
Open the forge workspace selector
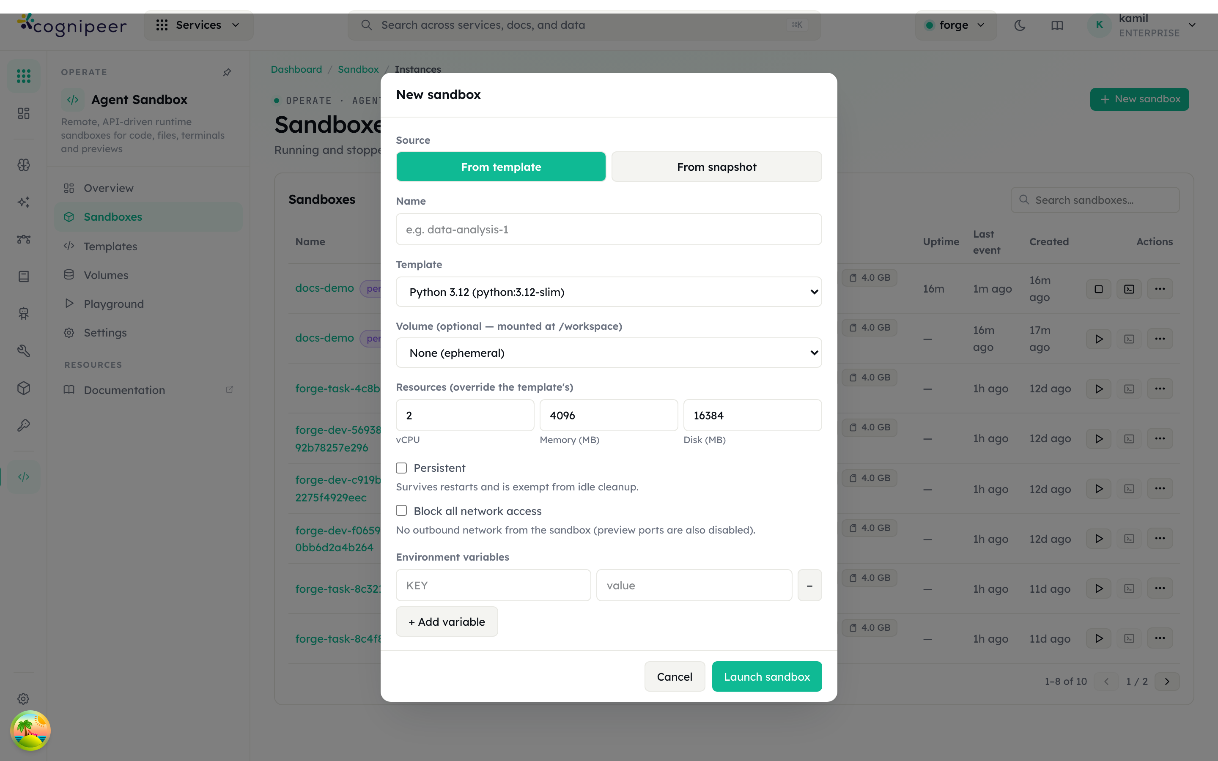tap(955, 25)
